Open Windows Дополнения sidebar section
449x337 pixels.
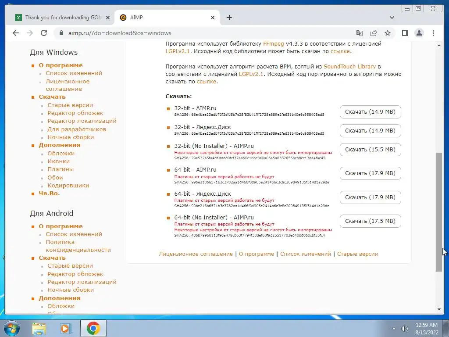[x=60, y=145]
